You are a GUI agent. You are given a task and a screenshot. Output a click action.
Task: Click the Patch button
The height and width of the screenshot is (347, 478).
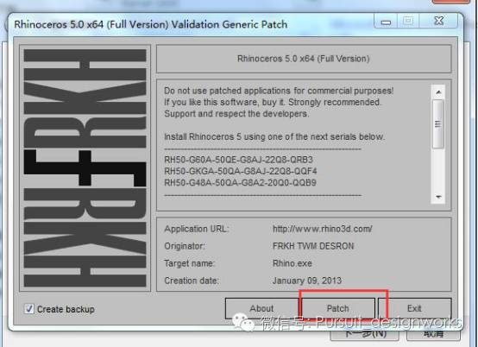click(x=337, y=308)
